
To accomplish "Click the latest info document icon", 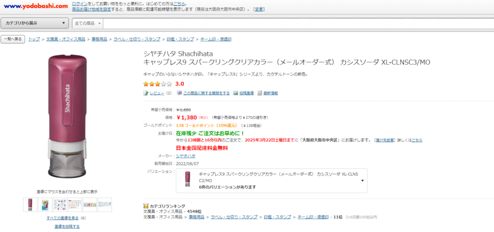I will (x=260, y=93).
